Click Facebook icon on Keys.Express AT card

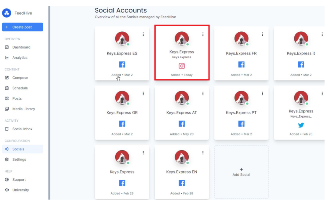pyautogui.click(x=182, y=124)
